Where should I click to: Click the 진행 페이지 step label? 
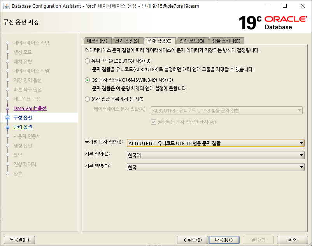pyautogui.click(x=25, y=164)
